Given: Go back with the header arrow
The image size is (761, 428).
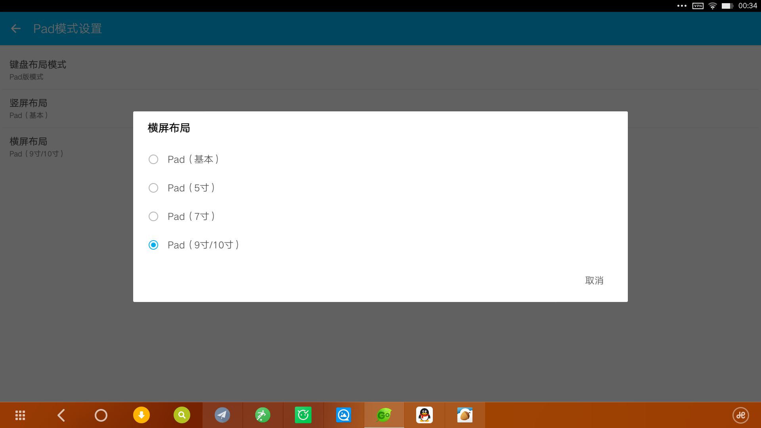Looking at the screenshot, I should [x=16, y=29].
